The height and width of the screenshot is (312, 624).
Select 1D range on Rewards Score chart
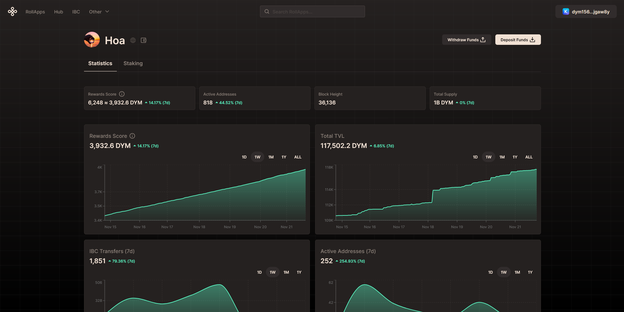244,157
